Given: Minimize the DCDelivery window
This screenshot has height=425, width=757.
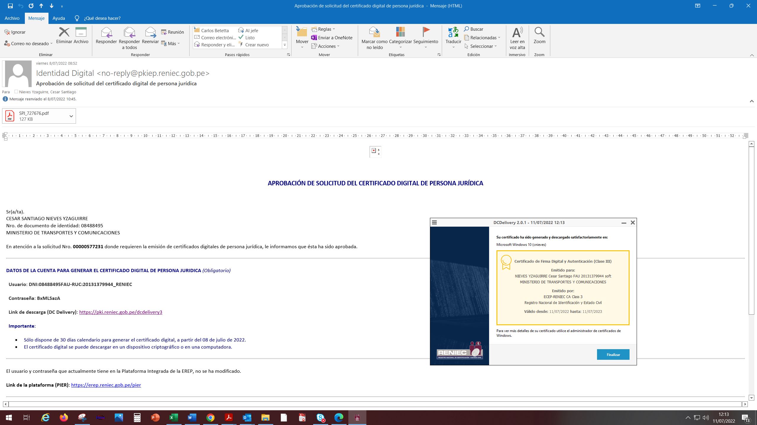Looking at the screenshot, I should click(x=624, y=223).
